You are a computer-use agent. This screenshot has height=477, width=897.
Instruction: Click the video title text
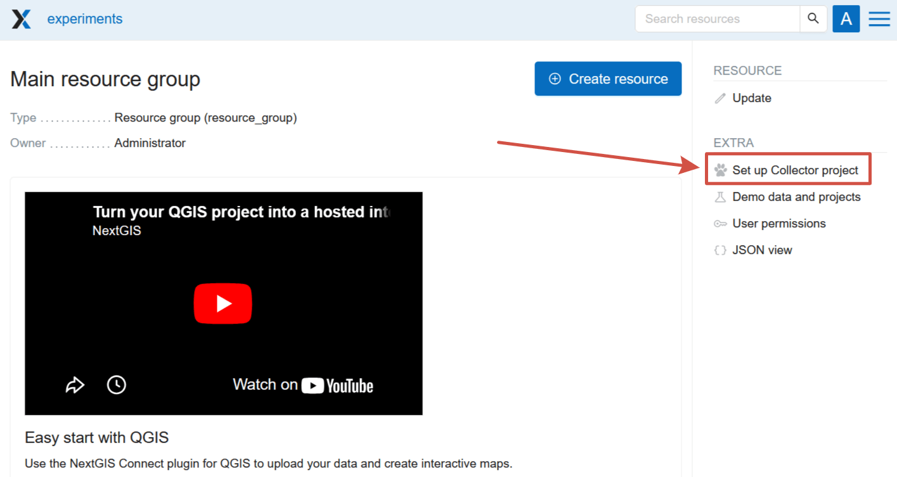pyautogui.click(x=241, y=212)
